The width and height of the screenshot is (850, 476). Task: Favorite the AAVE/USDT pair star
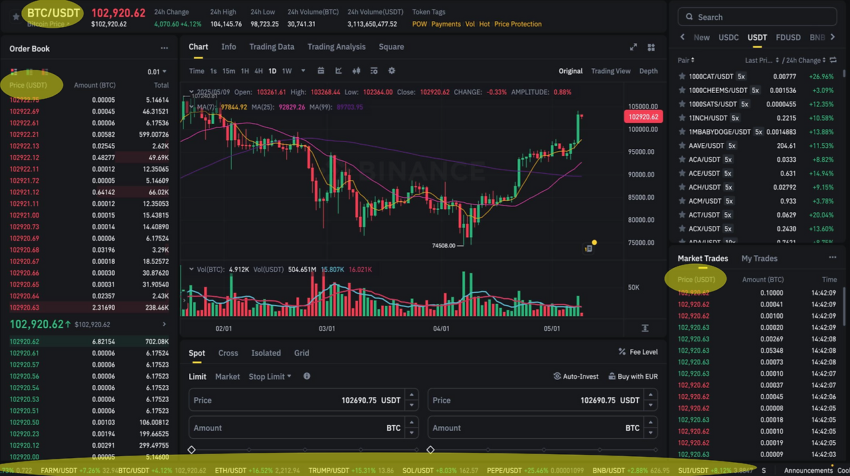tap(682, 145)
